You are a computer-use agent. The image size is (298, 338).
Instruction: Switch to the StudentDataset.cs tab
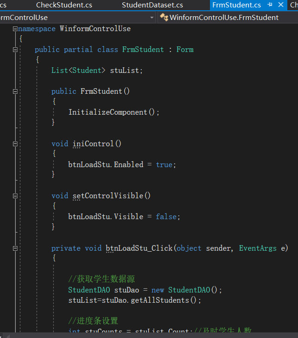point(152,5)
